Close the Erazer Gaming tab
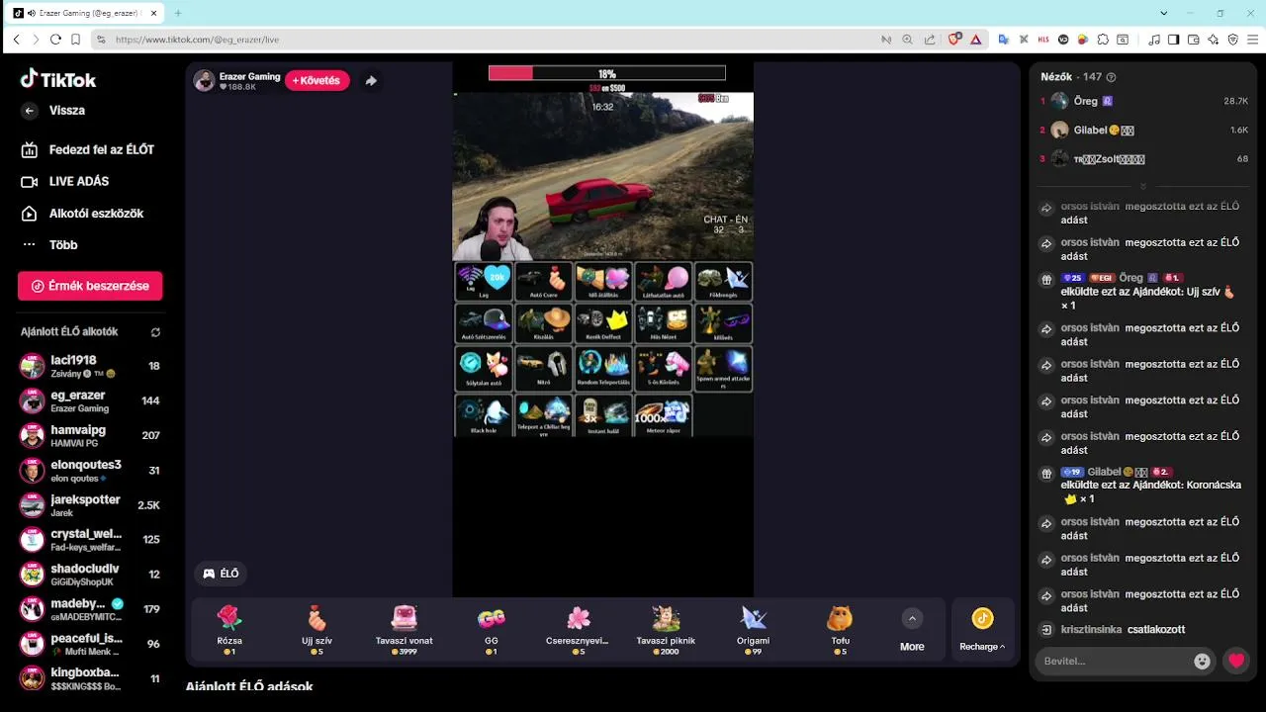This screenshot has width=1266, height=712. coord(154,13)
